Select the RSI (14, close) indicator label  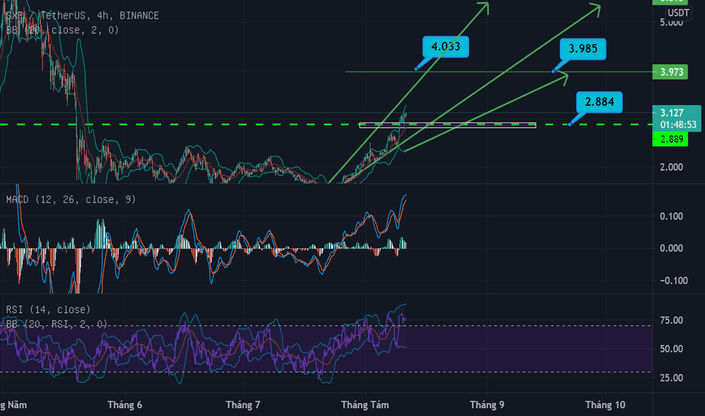pyautogui.click(x=48, y=309)
